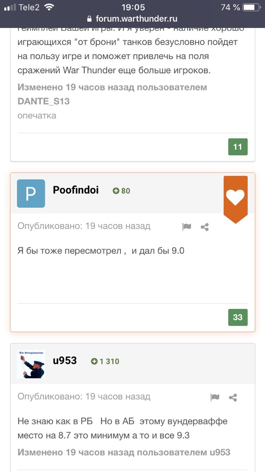Viewport: 265px width, 472px height.
Task: Click green plus reputation icon beside Poofindoi
Action: pyautogui.click(x=116, y=191)
